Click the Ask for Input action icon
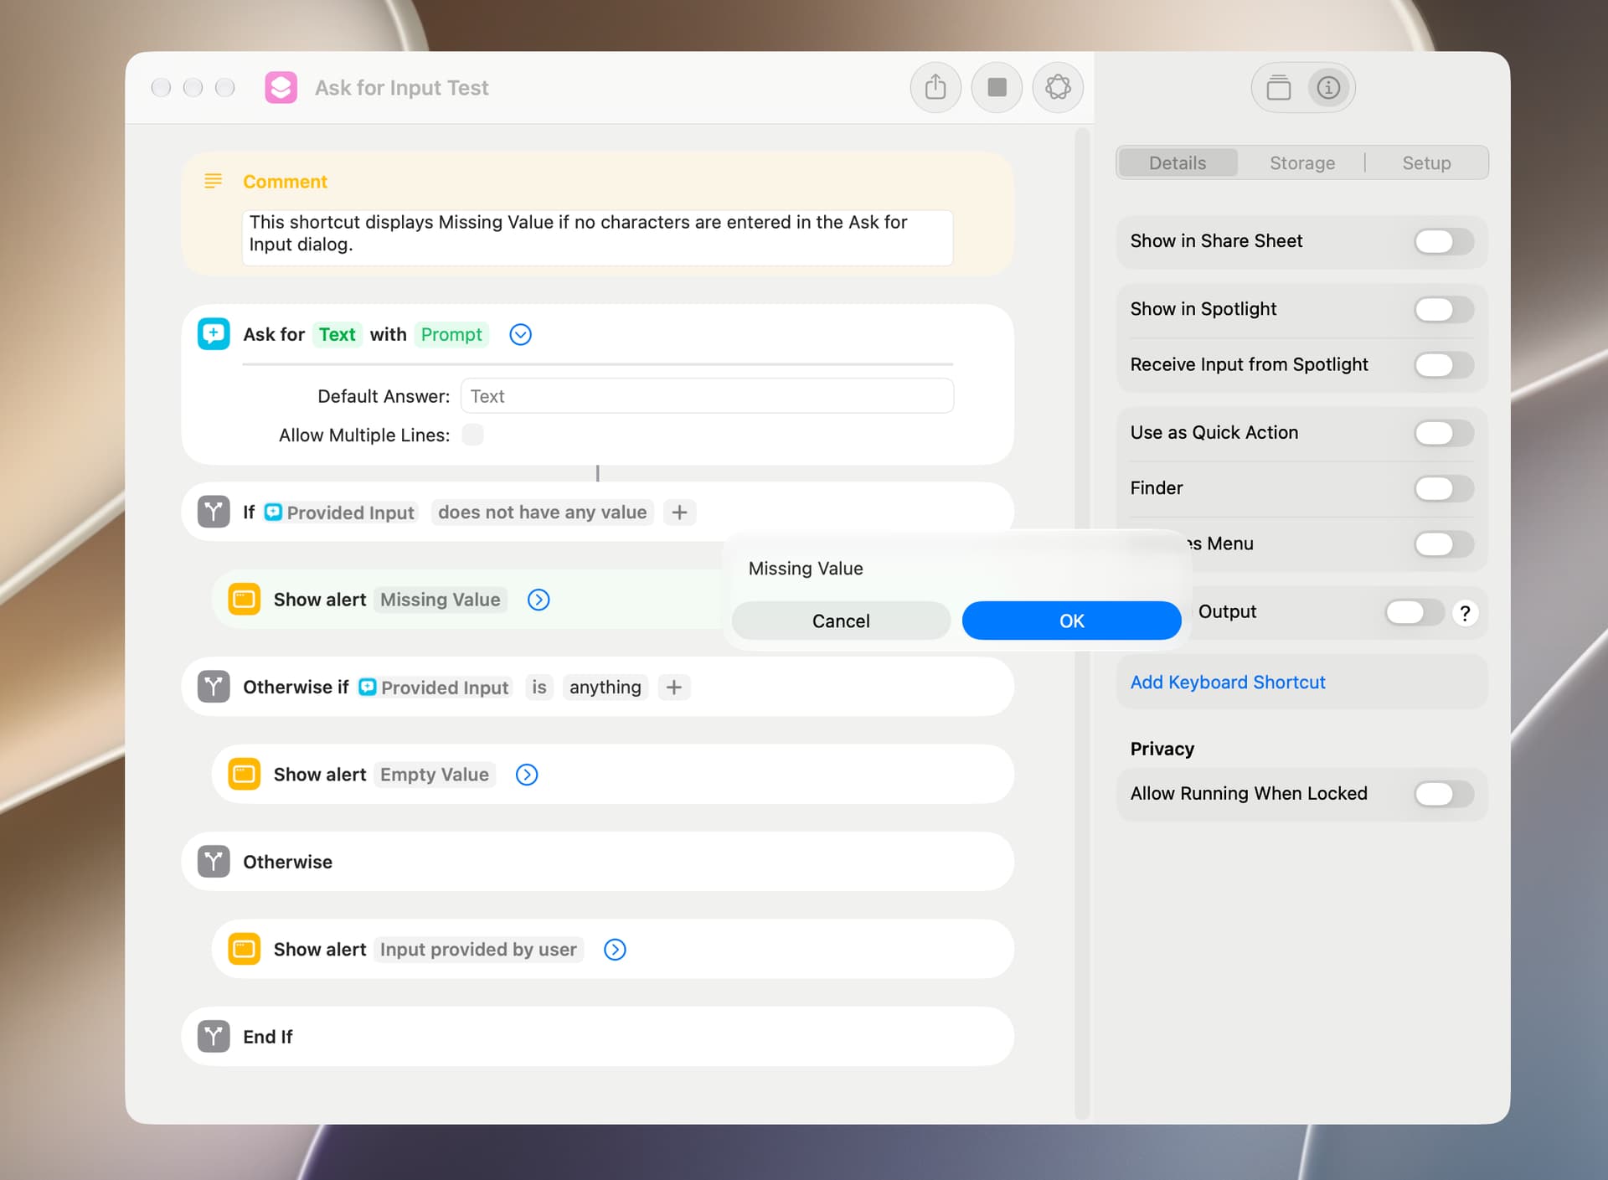 214,334
